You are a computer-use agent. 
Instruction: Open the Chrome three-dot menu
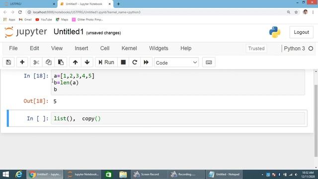tap(313, 12)
